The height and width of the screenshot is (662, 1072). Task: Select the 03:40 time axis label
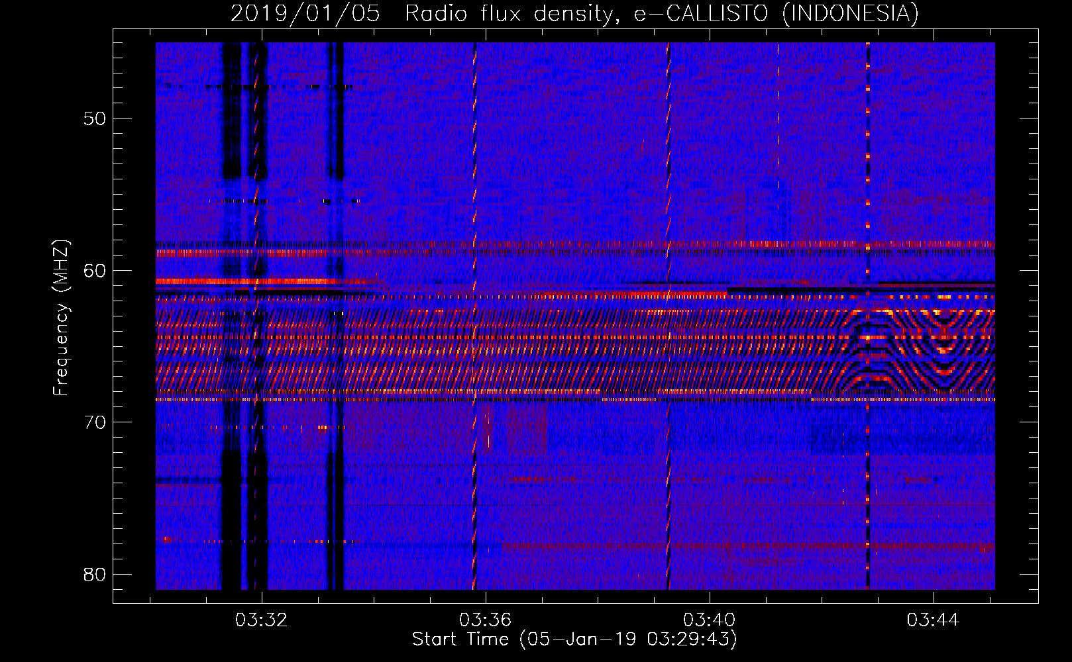coord(710,620)
